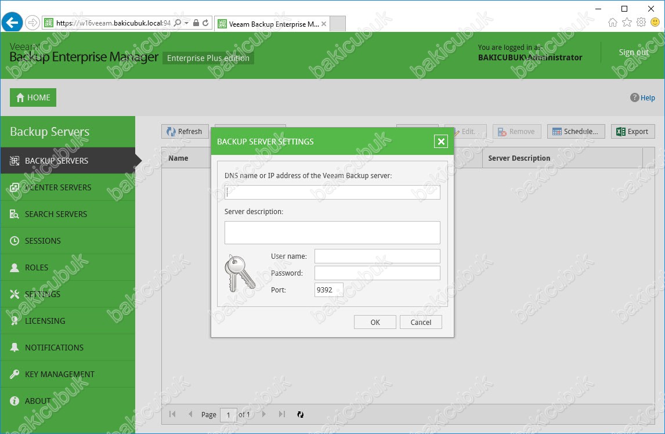This screenshot has height=434, width=665.
Task: Go to the last page of results
Action: (x=282, y=414)
